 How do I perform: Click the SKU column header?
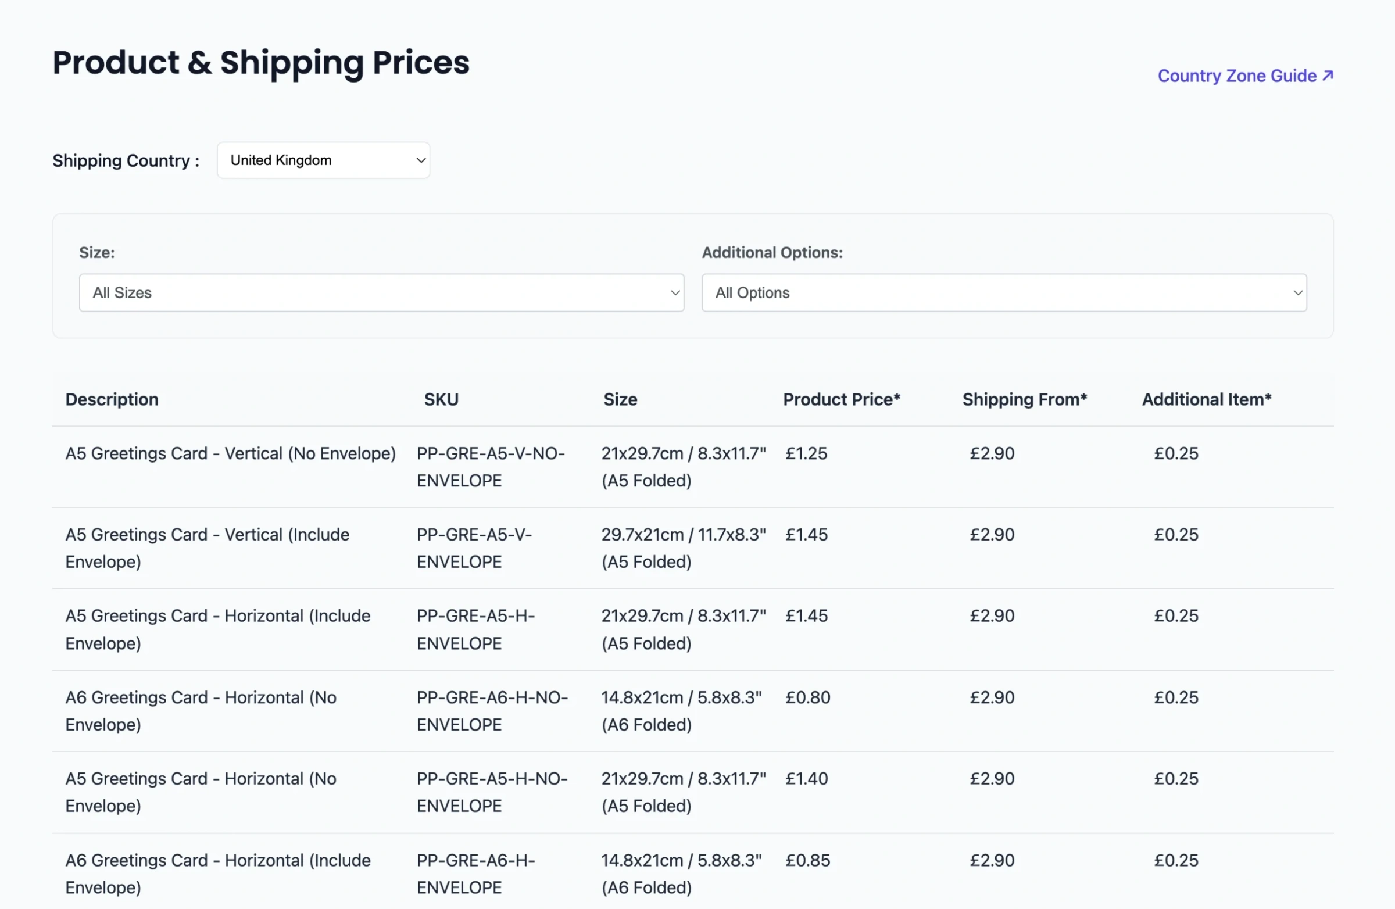click(441, 399)
